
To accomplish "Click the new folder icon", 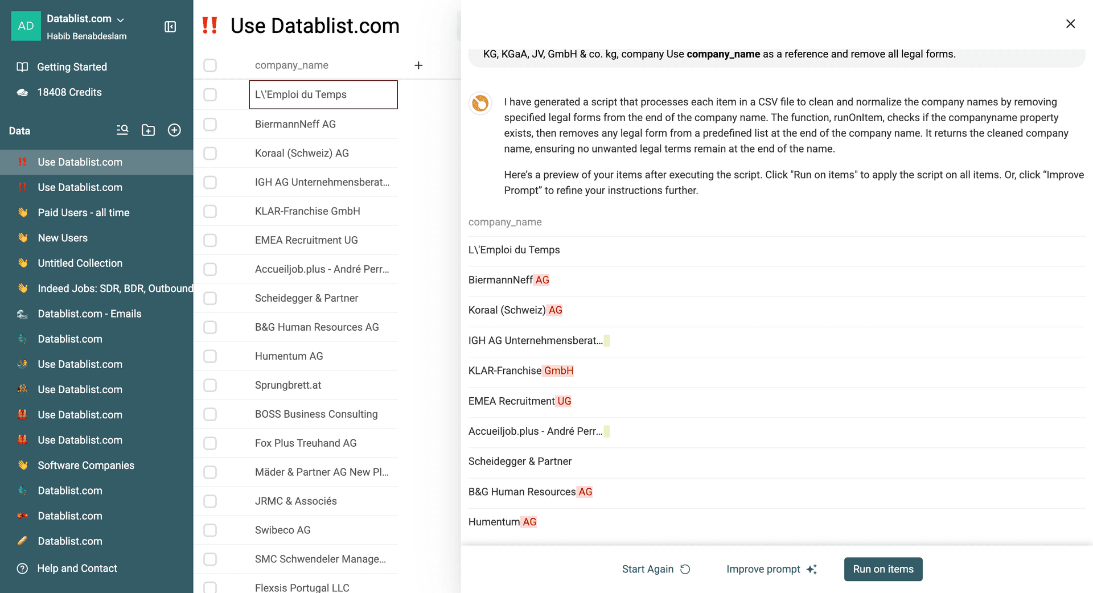I will (148, 130).
